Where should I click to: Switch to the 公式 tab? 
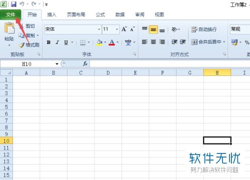point(100,14)
